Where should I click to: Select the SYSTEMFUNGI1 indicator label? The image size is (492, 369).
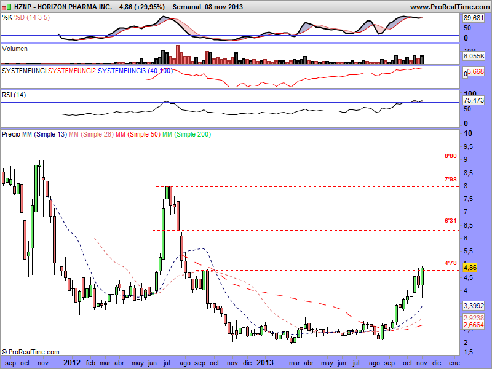[x=25, y=71]
